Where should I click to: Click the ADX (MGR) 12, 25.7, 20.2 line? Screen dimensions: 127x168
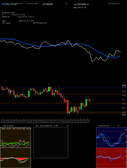pos(18,21)
